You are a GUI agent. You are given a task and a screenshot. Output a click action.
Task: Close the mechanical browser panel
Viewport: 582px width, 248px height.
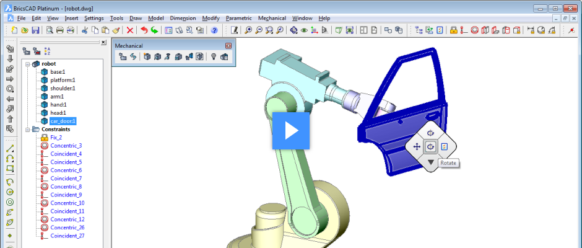(x=103, y=42)
